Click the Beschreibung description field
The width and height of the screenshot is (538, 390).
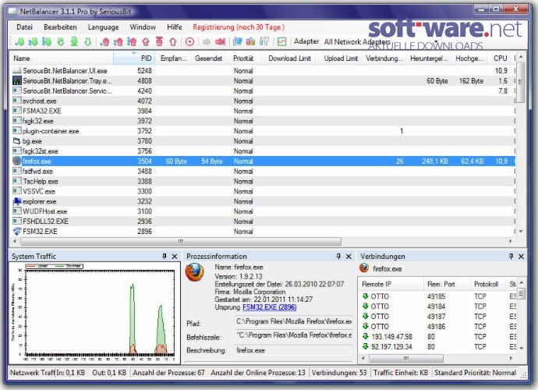(294, 350)
